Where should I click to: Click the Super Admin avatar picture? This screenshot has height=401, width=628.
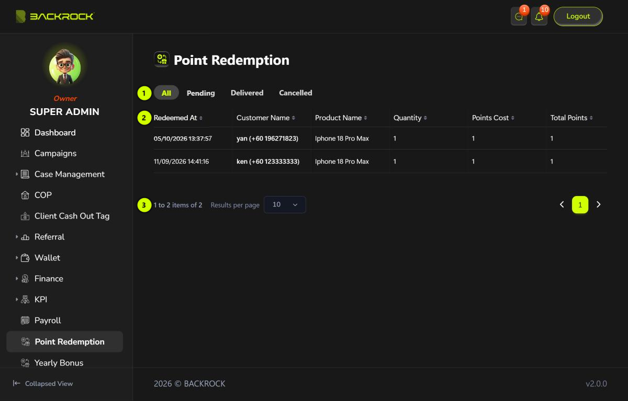tap(65, 68)
